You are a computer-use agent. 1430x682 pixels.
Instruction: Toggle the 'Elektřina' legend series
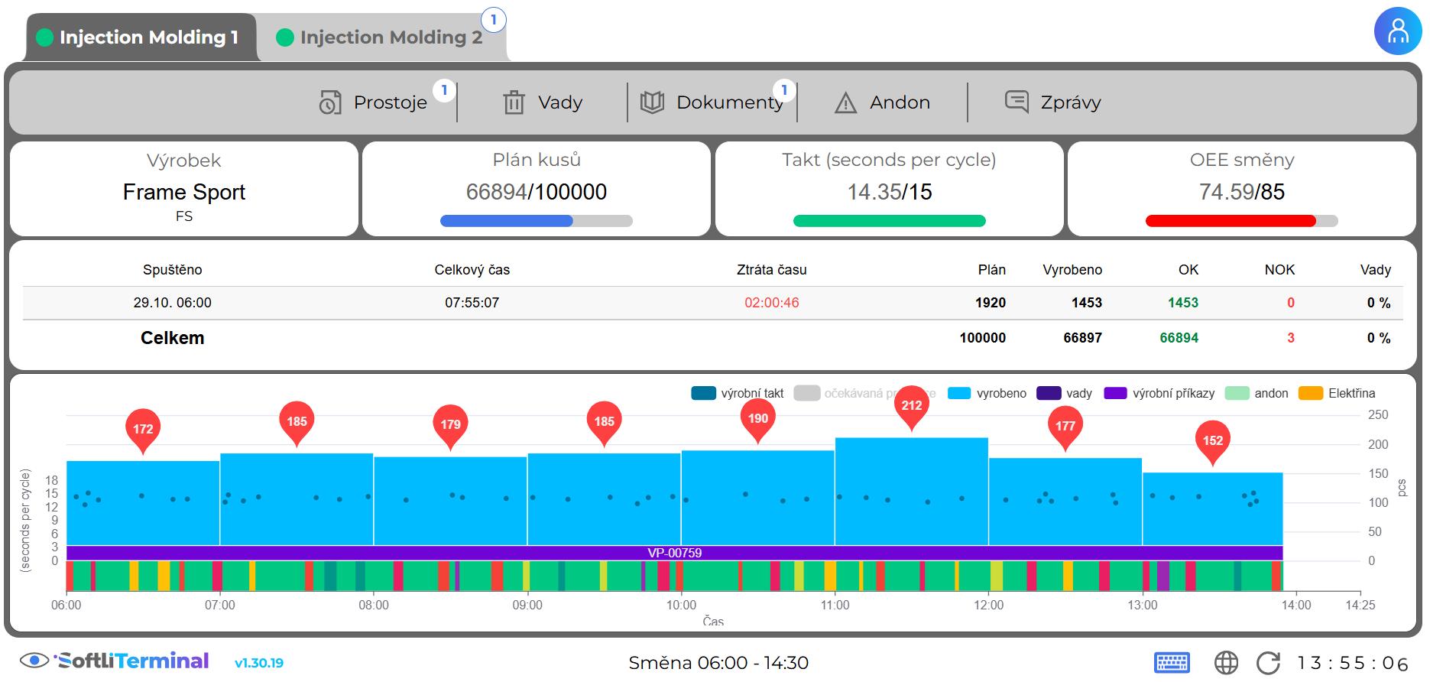pyautogui.click(x=1337, y=393)
